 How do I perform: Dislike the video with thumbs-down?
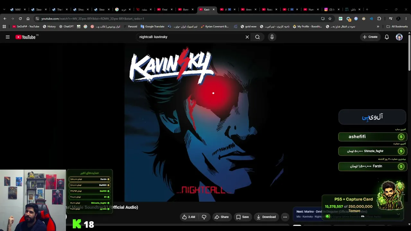(x=204, y=217)
